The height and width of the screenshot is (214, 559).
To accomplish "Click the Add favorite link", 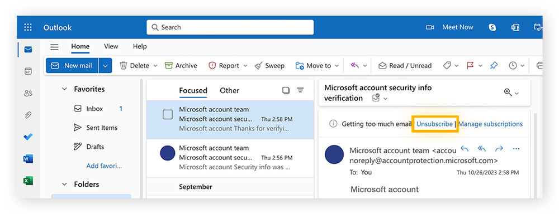I will [x=104, y=166].
